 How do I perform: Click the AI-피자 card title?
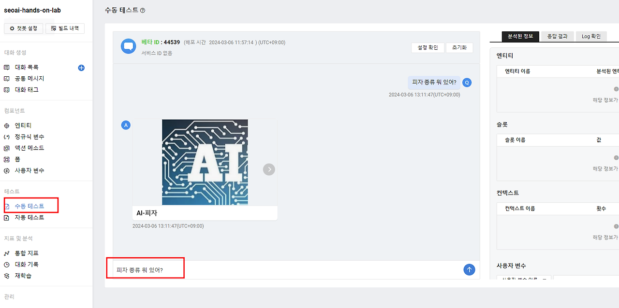pos(147,213)
